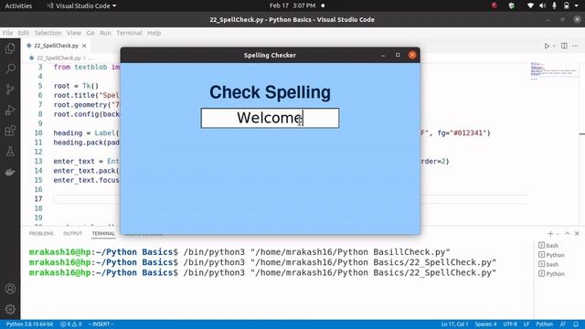Open the feedback icon in status bar
Viewport: 585px width, 329px height.
[x=563, y=324]
